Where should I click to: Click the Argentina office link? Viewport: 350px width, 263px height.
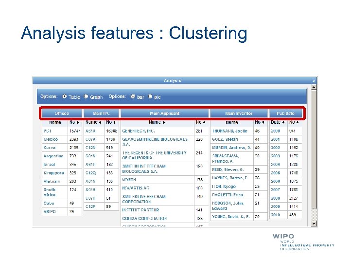click(53, 156)
